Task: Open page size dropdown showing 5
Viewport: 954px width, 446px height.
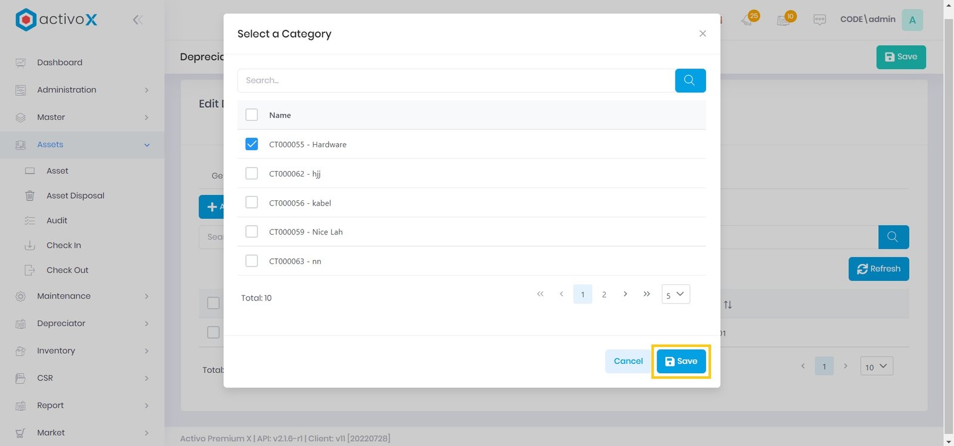Action: [676, 295]
